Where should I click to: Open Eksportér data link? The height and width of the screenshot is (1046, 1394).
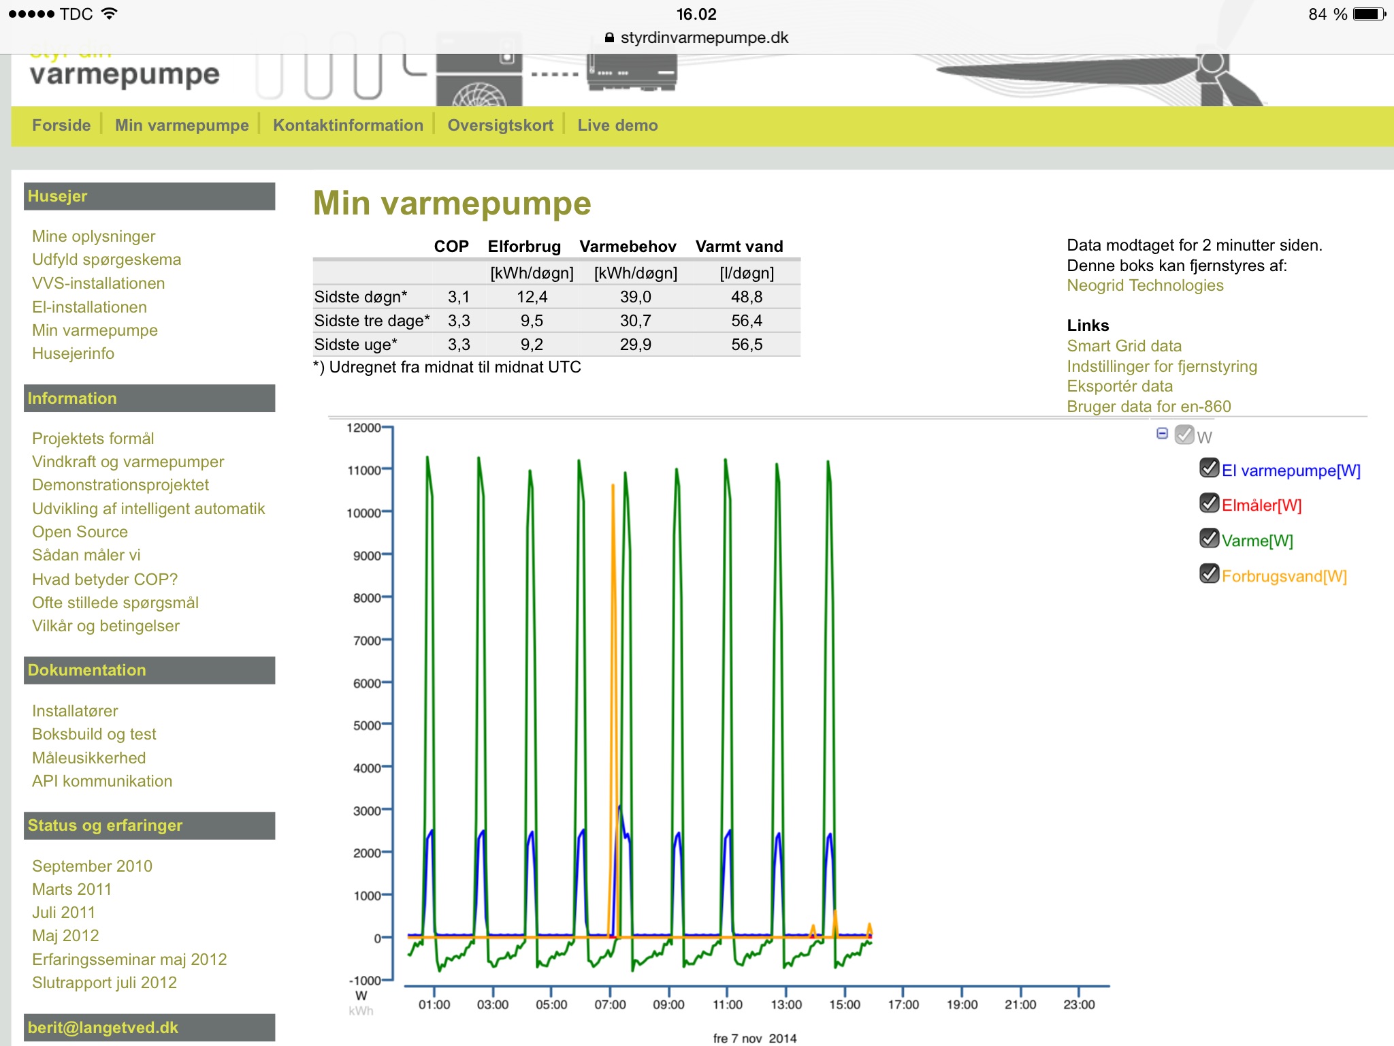click(1120, 386)
